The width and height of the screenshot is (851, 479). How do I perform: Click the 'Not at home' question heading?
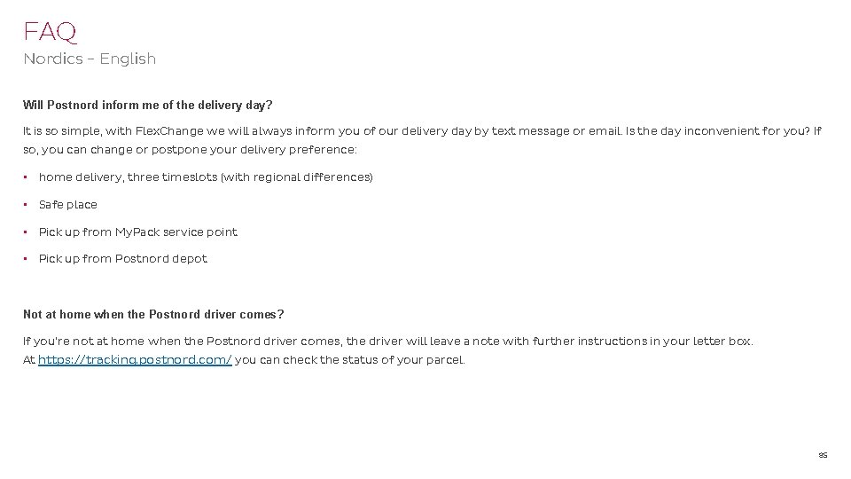pyautogui.click(x=153, y=315)
